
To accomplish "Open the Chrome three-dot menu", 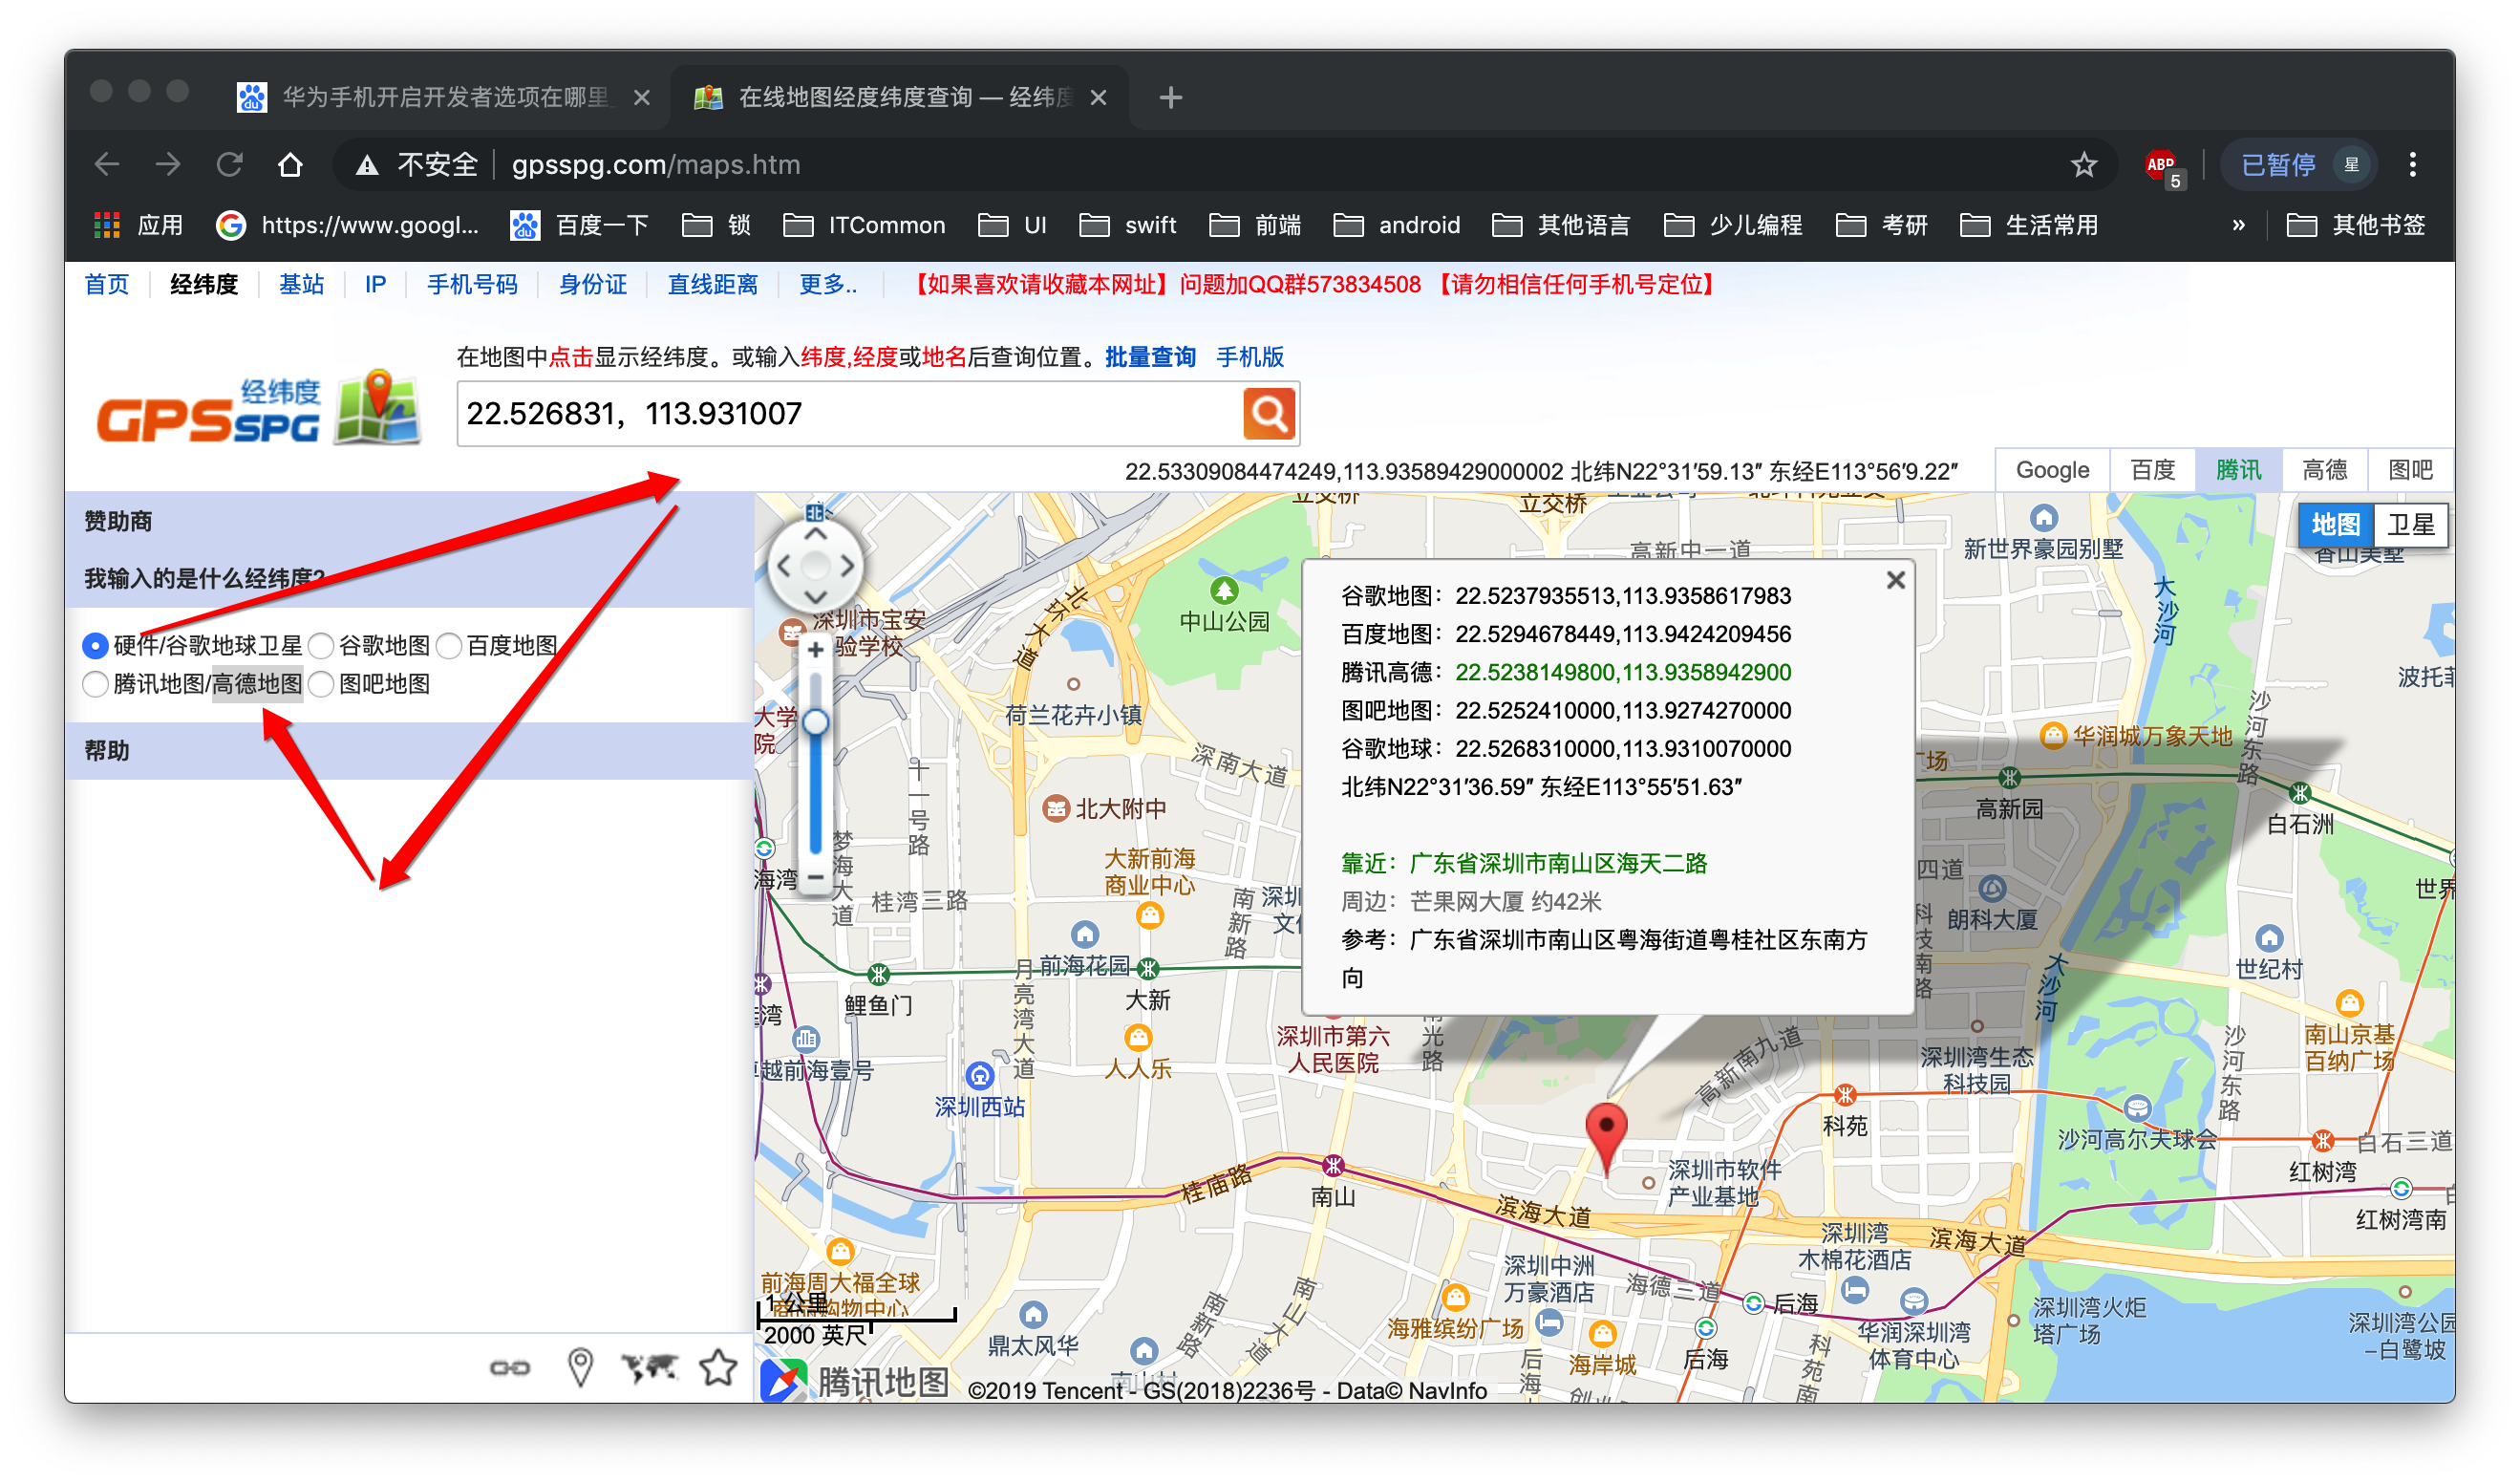I will click(x=2412, y=165).
